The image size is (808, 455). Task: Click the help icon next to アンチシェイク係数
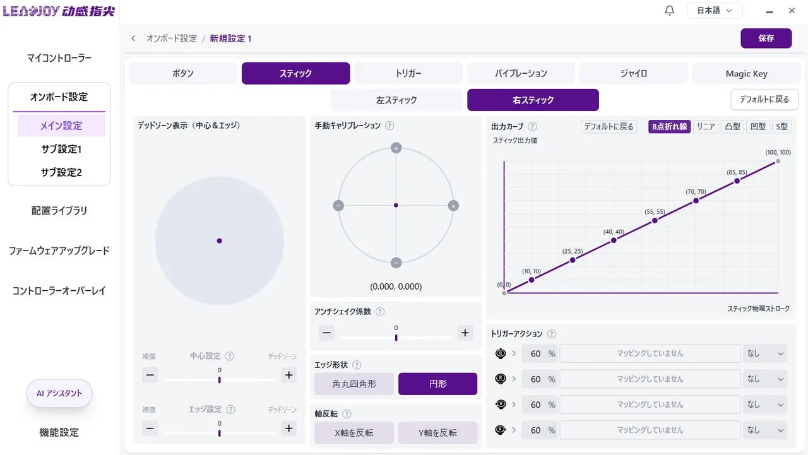pyautogui.click(x=380, y=312)
